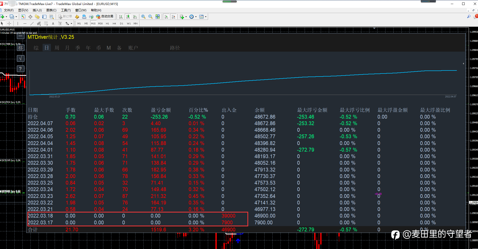Open the Navigator panel icon
478x249 pixels.
(x=37, y=17)
